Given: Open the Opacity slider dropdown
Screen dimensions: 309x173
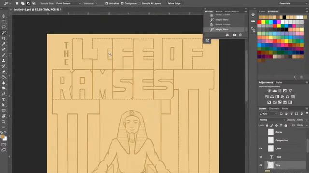Looking at the screenshot, I should point(307,120).
